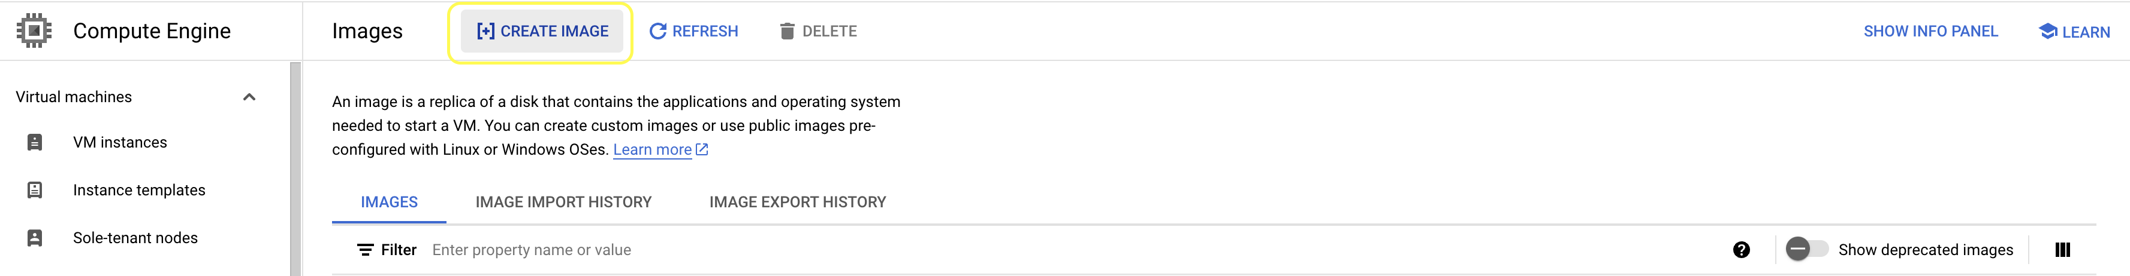2130x276 pixels.
Task: Click the Sole-tenant nodes sidebar icon
Action: 35,238
